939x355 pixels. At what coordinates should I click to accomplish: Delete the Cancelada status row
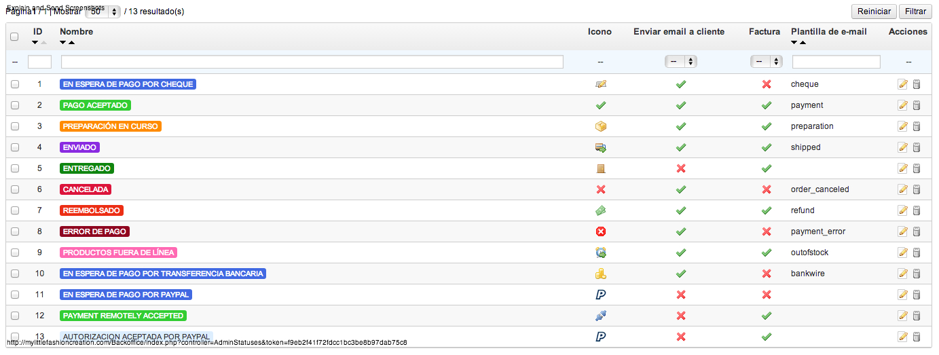pos(916,189)
